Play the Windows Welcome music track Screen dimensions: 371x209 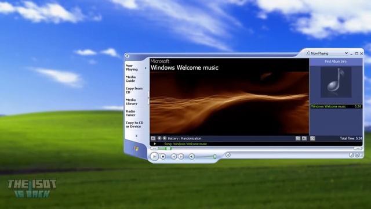tap(155, 156)
